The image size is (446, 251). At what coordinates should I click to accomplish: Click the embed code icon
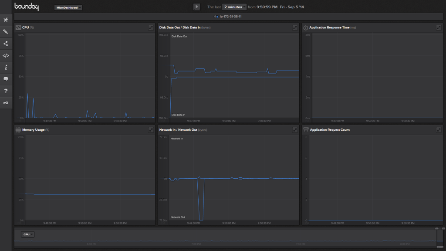(x=6, y=56)
